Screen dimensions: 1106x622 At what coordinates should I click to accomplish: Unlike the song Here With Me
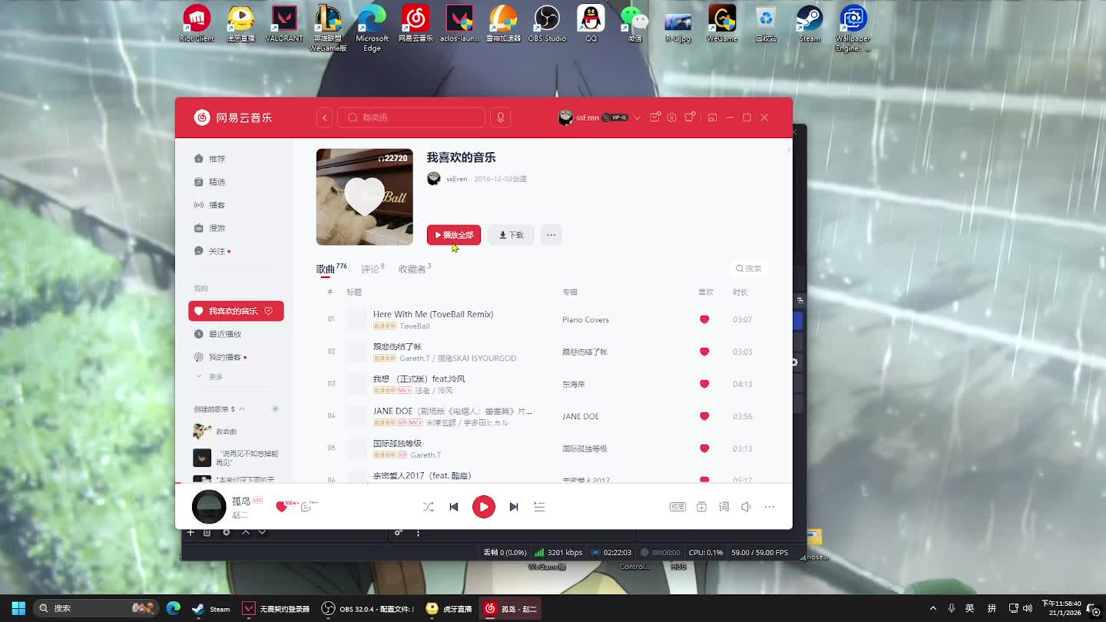704,319
